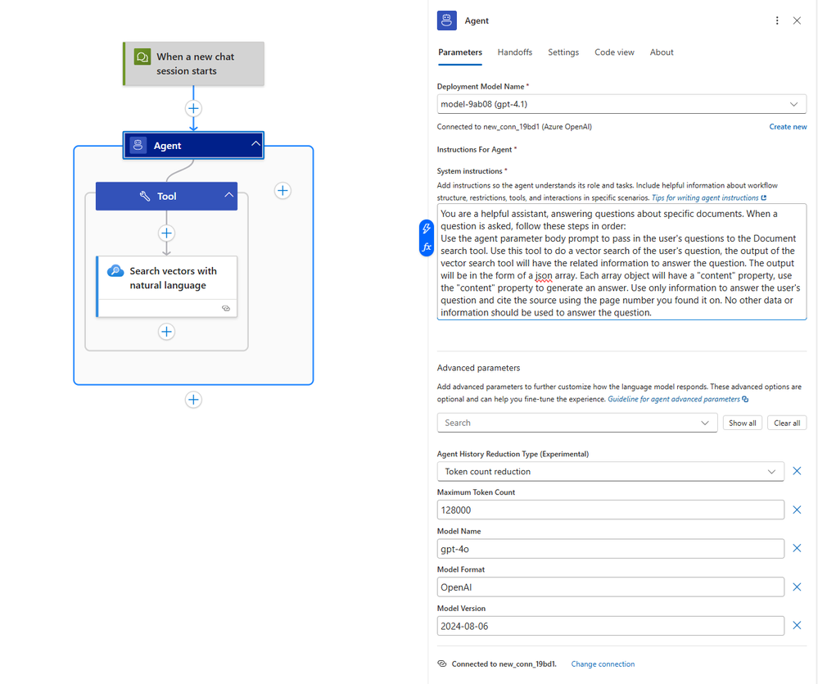The image size is (818, 684).
Task: Add action below Search vectors step
Action: coord(166,331)
